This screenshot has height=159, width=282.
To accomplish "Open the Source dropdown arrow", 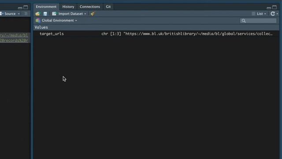I will tap(19, 14).
